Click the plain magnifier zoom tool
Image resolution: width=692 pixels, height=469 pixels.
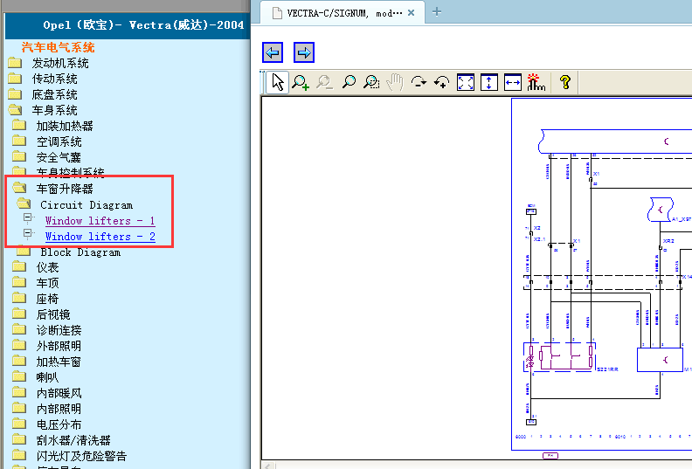[349, 82]
